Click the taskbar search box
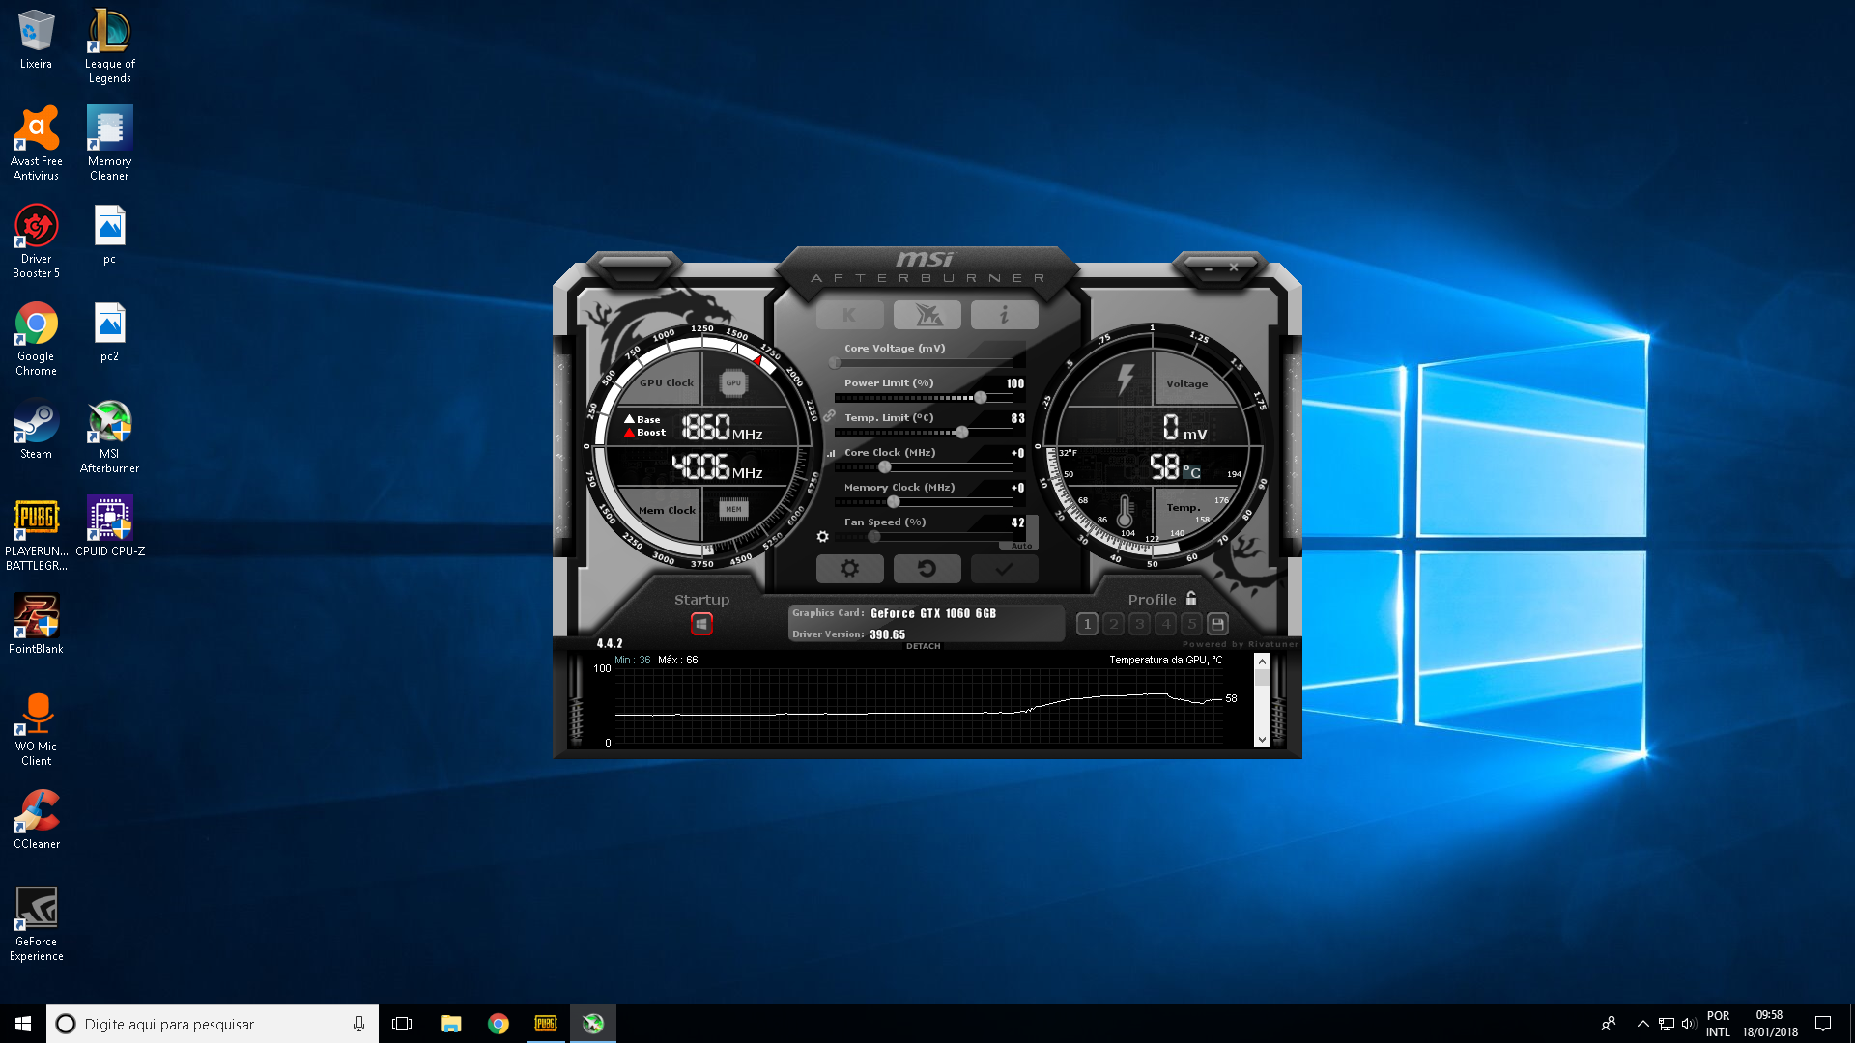The height and width of the screenshot is (1043, 1855). click(213, 1024)
